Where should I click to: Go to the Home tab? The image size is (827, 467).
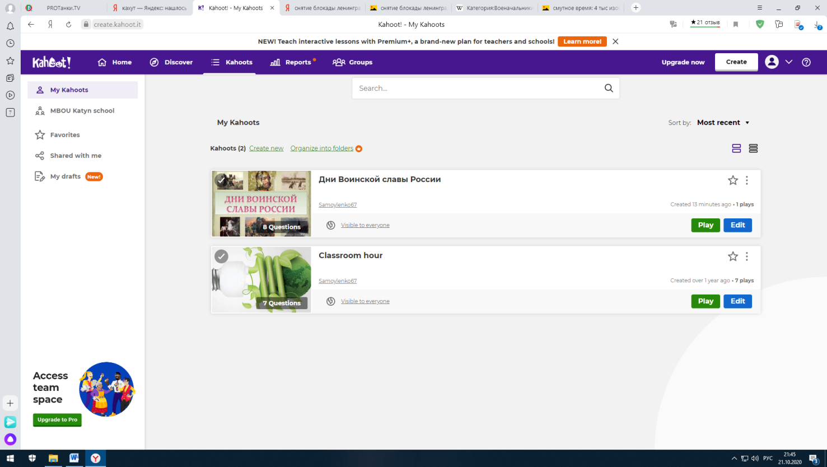pos(115,62)
